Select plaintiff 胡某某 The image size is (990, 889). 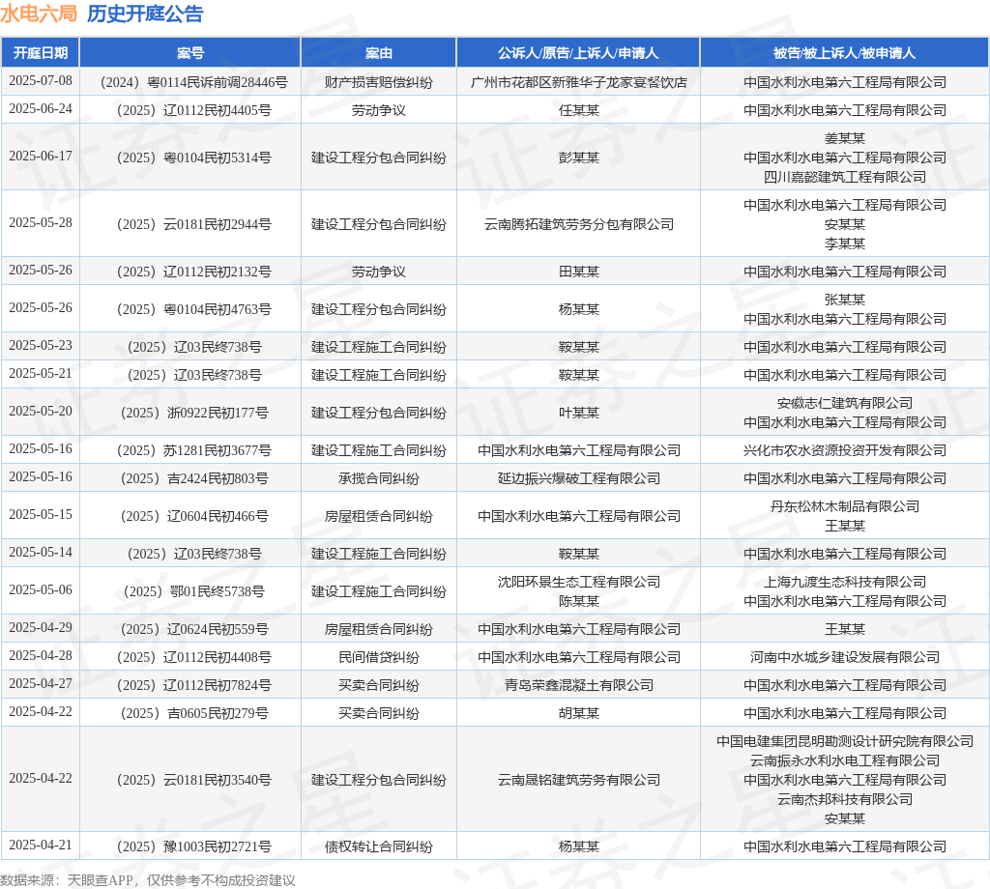(578, 713)
